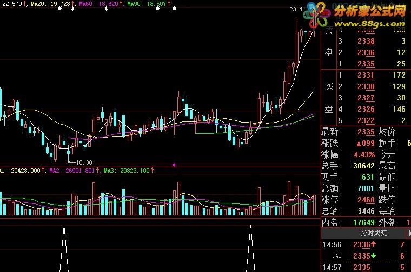The height and width of the screenshot is (272, 411).
Task: Click the rightmost white star marker on the top row
Action: (x=174, y=9)
